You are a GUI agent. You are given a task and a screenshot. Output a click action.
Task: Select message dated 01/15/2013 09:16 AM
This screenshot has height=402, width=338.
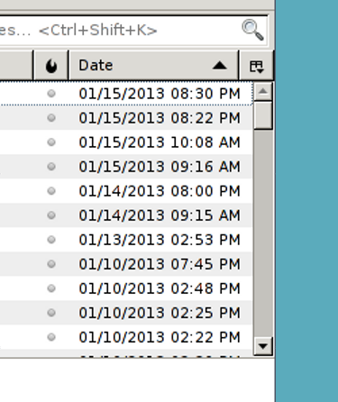(x=126, y=167)
